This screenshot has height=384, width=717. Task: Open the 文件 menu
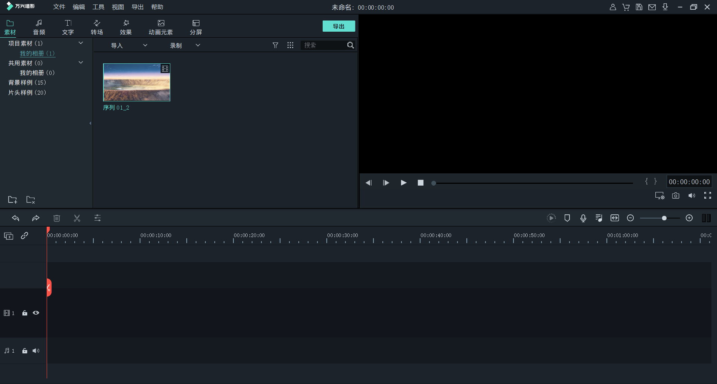(x=59, y=7)
